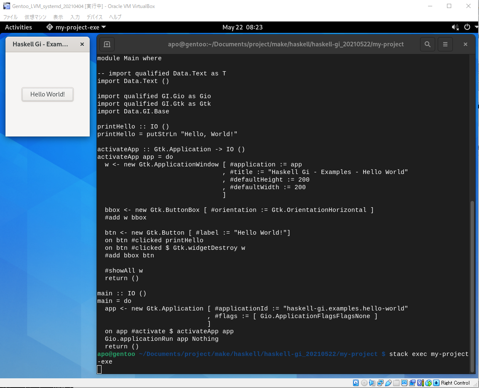The image size is (479, 388).
Task: Close the Haskell Gi example window
Action: [x=82, y=44]
